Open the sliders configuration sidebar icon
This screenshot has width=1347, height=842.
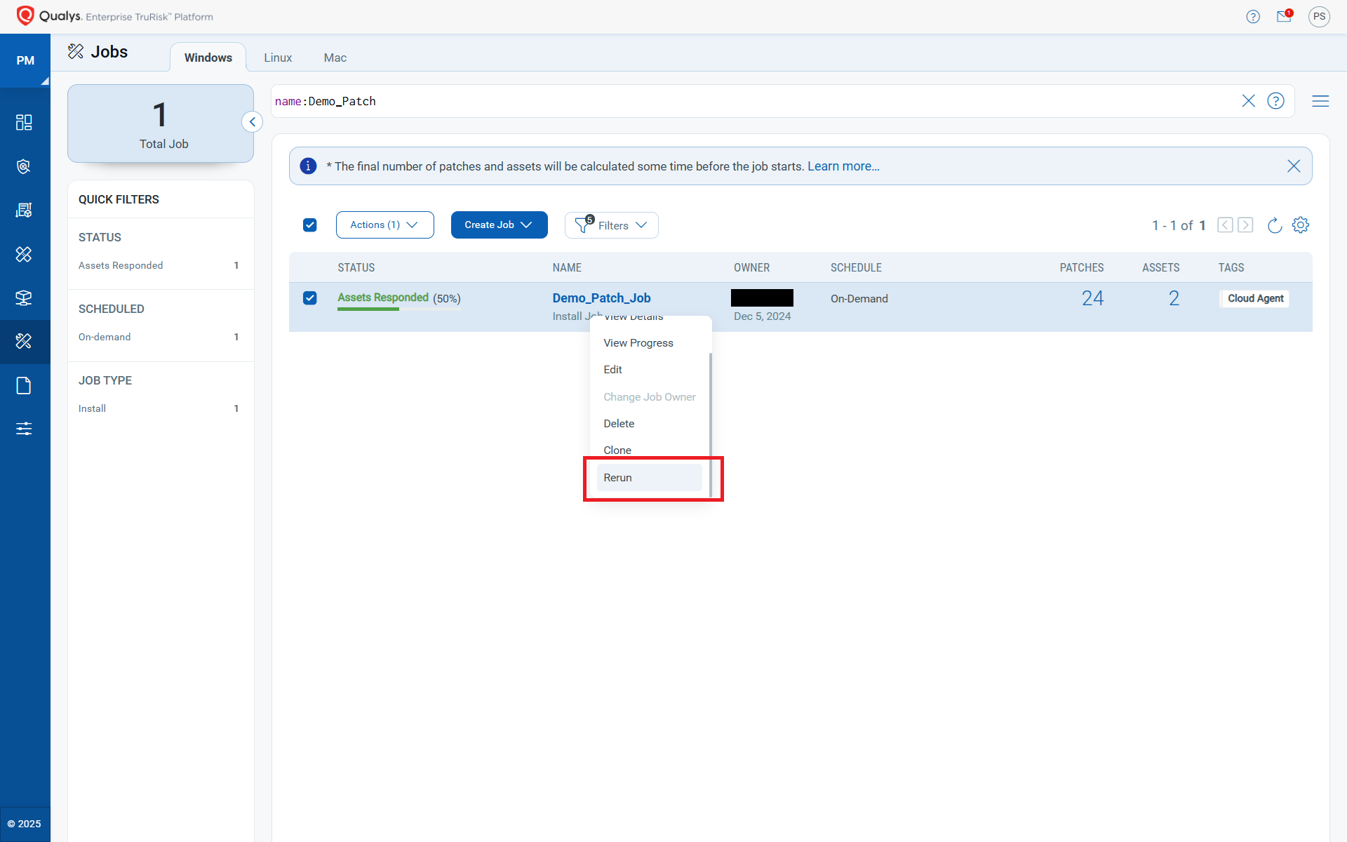click(x=24, y=429)
